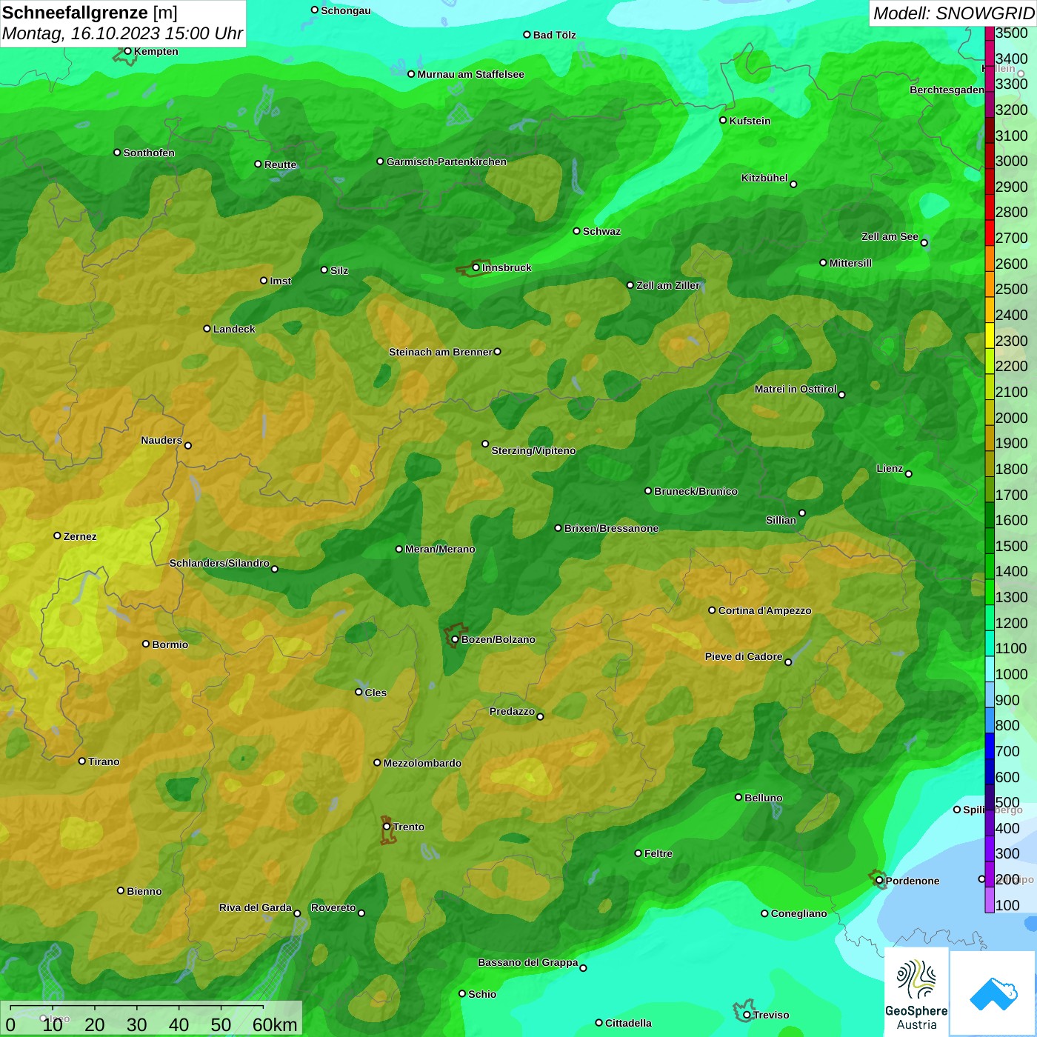1037x1037 pixels.
Task: Pick the orange swatch between 2500 and 2600
Action: (990, 284)
